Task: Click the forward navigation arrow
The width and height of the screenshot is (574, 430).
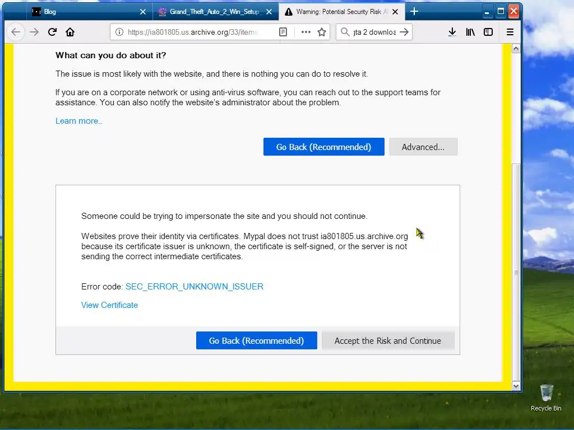Action: pos(34,32)
